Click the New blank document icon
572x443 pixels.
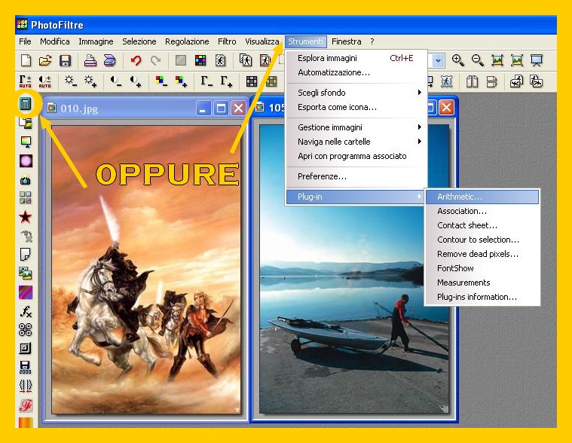26,61
